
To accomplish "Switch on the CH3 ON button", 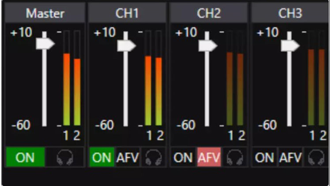I will tap(264, 158).
